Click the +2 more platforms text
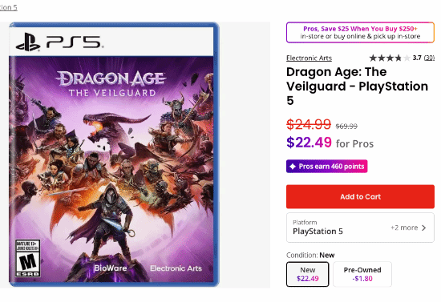441x302 pixels. (404, 228)
